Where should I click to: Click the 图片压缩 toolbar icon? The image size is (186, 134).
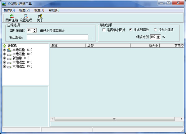tap(12, 18)
